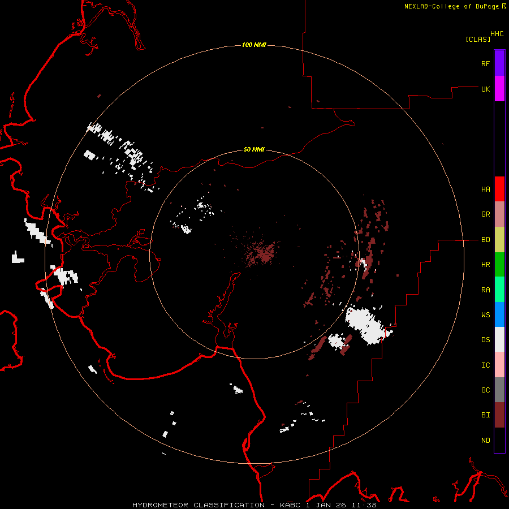Click the KABC radar site identifier
The image size is (509, 509).
pos(290,505)
